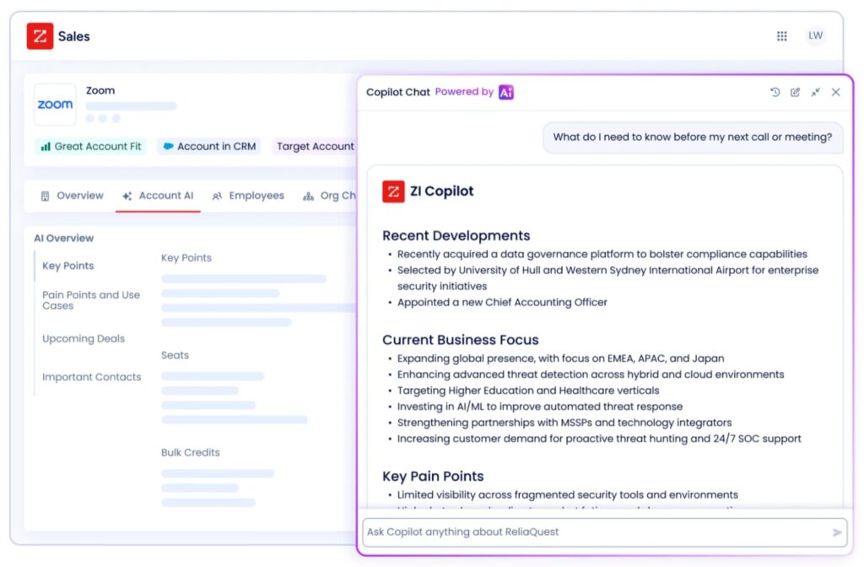Select Key Points in AI Overview sidebar
The image size is (864, 567).
[67, 266]
